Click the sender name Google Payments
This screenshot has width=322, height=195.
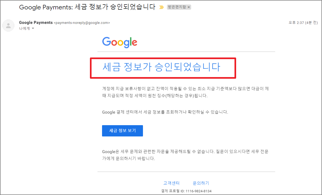[36, 23]
